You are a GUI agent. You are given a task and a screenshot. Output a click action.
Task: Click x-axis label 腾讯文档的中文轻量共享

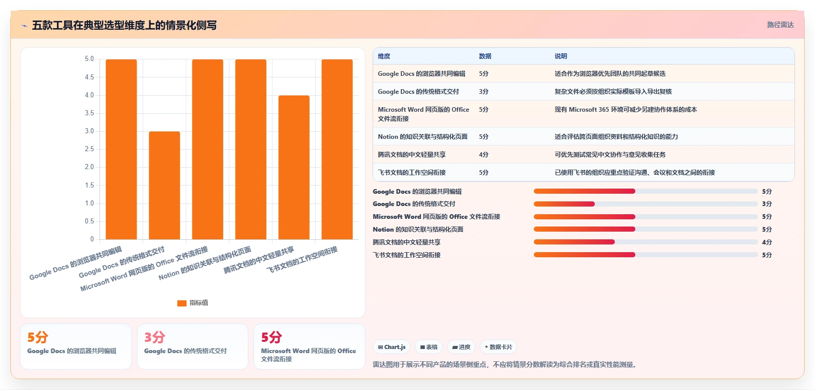point(259,260)
